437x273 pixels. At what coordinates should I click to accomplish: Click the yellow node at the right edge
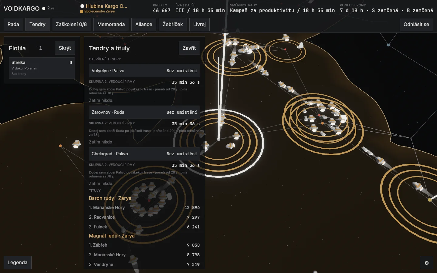click(x=429, y=200)
